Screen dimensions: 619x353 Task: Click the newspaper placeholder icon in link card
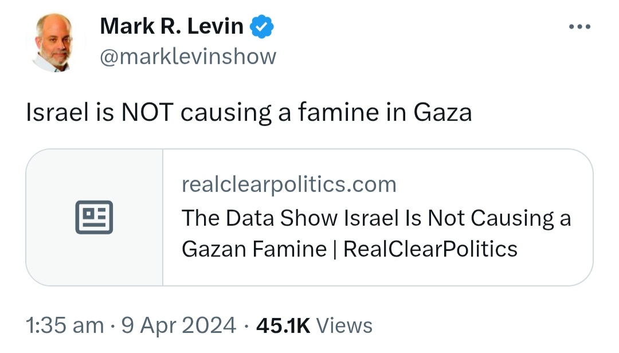pyautogui.click(x=94, y=217)
